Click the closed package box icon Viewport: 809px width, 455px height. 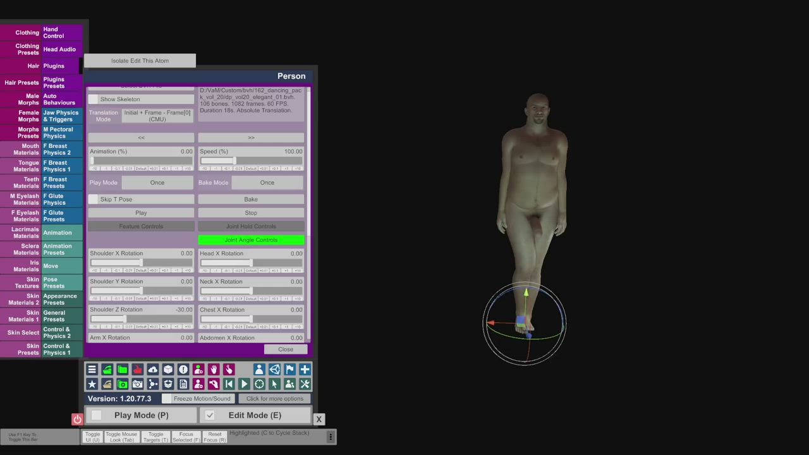(x=168, y=370)
